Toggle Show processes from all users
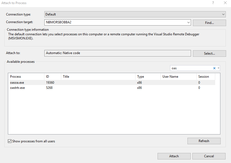The height and width of the screenshot is (163, 231). coord(10,141)
